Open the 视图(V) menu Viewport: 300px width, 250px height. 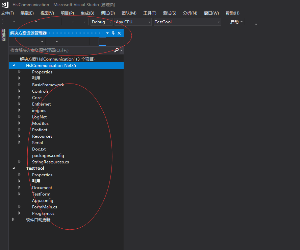47,13
